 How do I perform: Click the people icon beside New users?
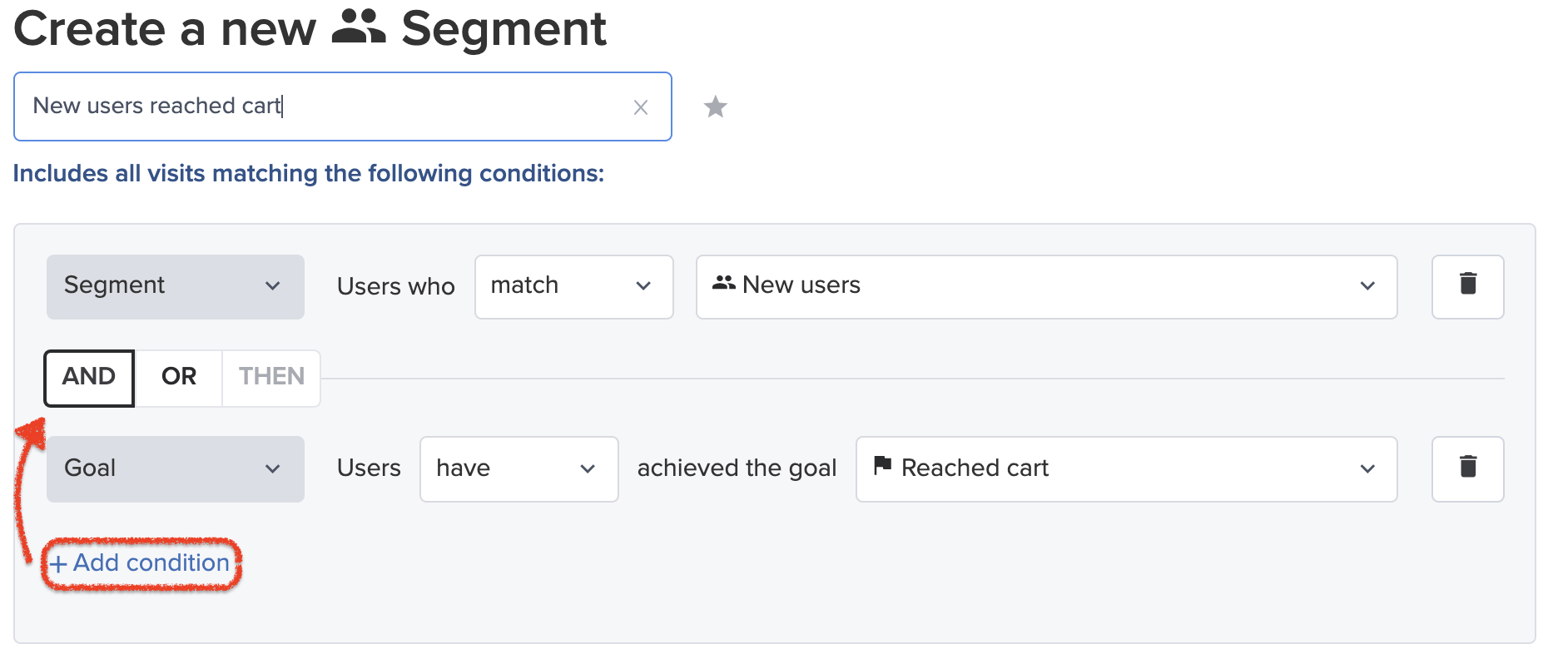[x=724, y=284]
